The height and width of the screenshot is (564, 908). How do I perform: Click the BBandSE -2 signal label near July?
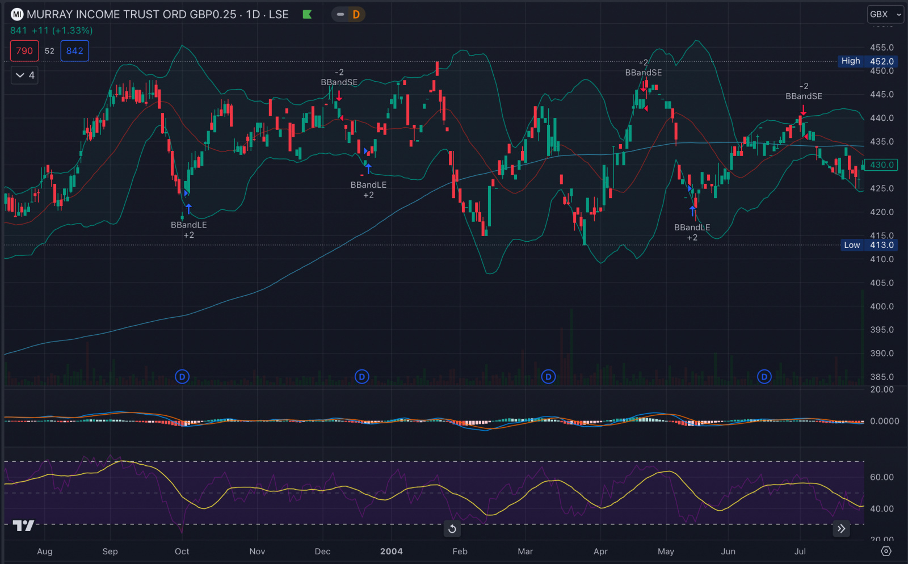[804, 91]
